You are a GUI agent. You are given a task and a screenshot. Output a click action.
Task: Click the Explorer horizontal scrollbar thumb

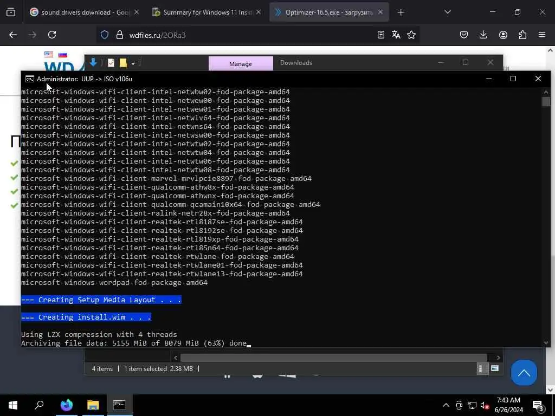click(333, 357)
